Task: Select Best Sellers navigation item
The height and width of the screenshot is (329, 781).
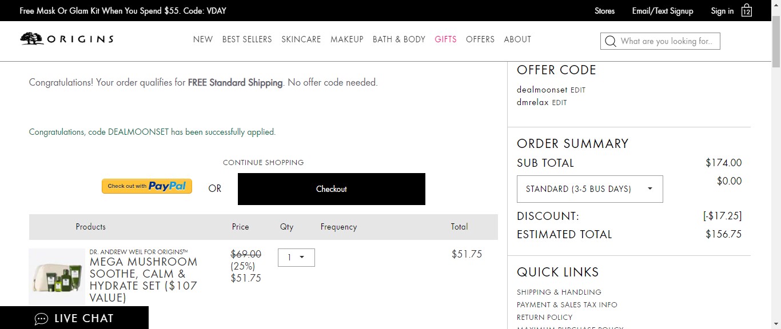Action: [x=247, y=39]
